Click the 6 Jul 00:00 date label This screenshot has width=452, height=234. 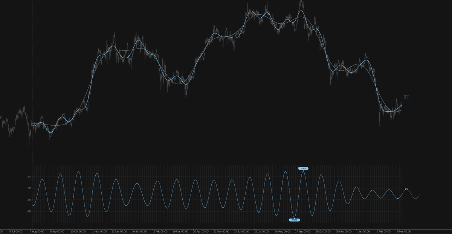[x=16, y=232]
